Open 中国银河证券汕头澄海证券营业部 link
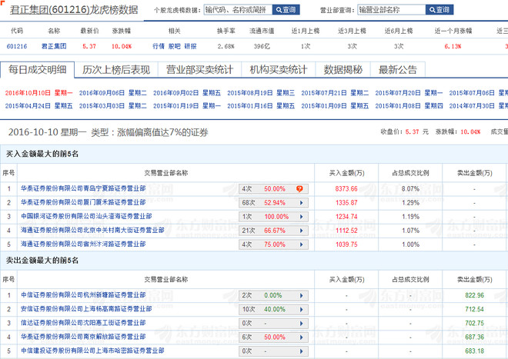Image resolution: width=508 pixels, height=359 pixels. [86, 216]
